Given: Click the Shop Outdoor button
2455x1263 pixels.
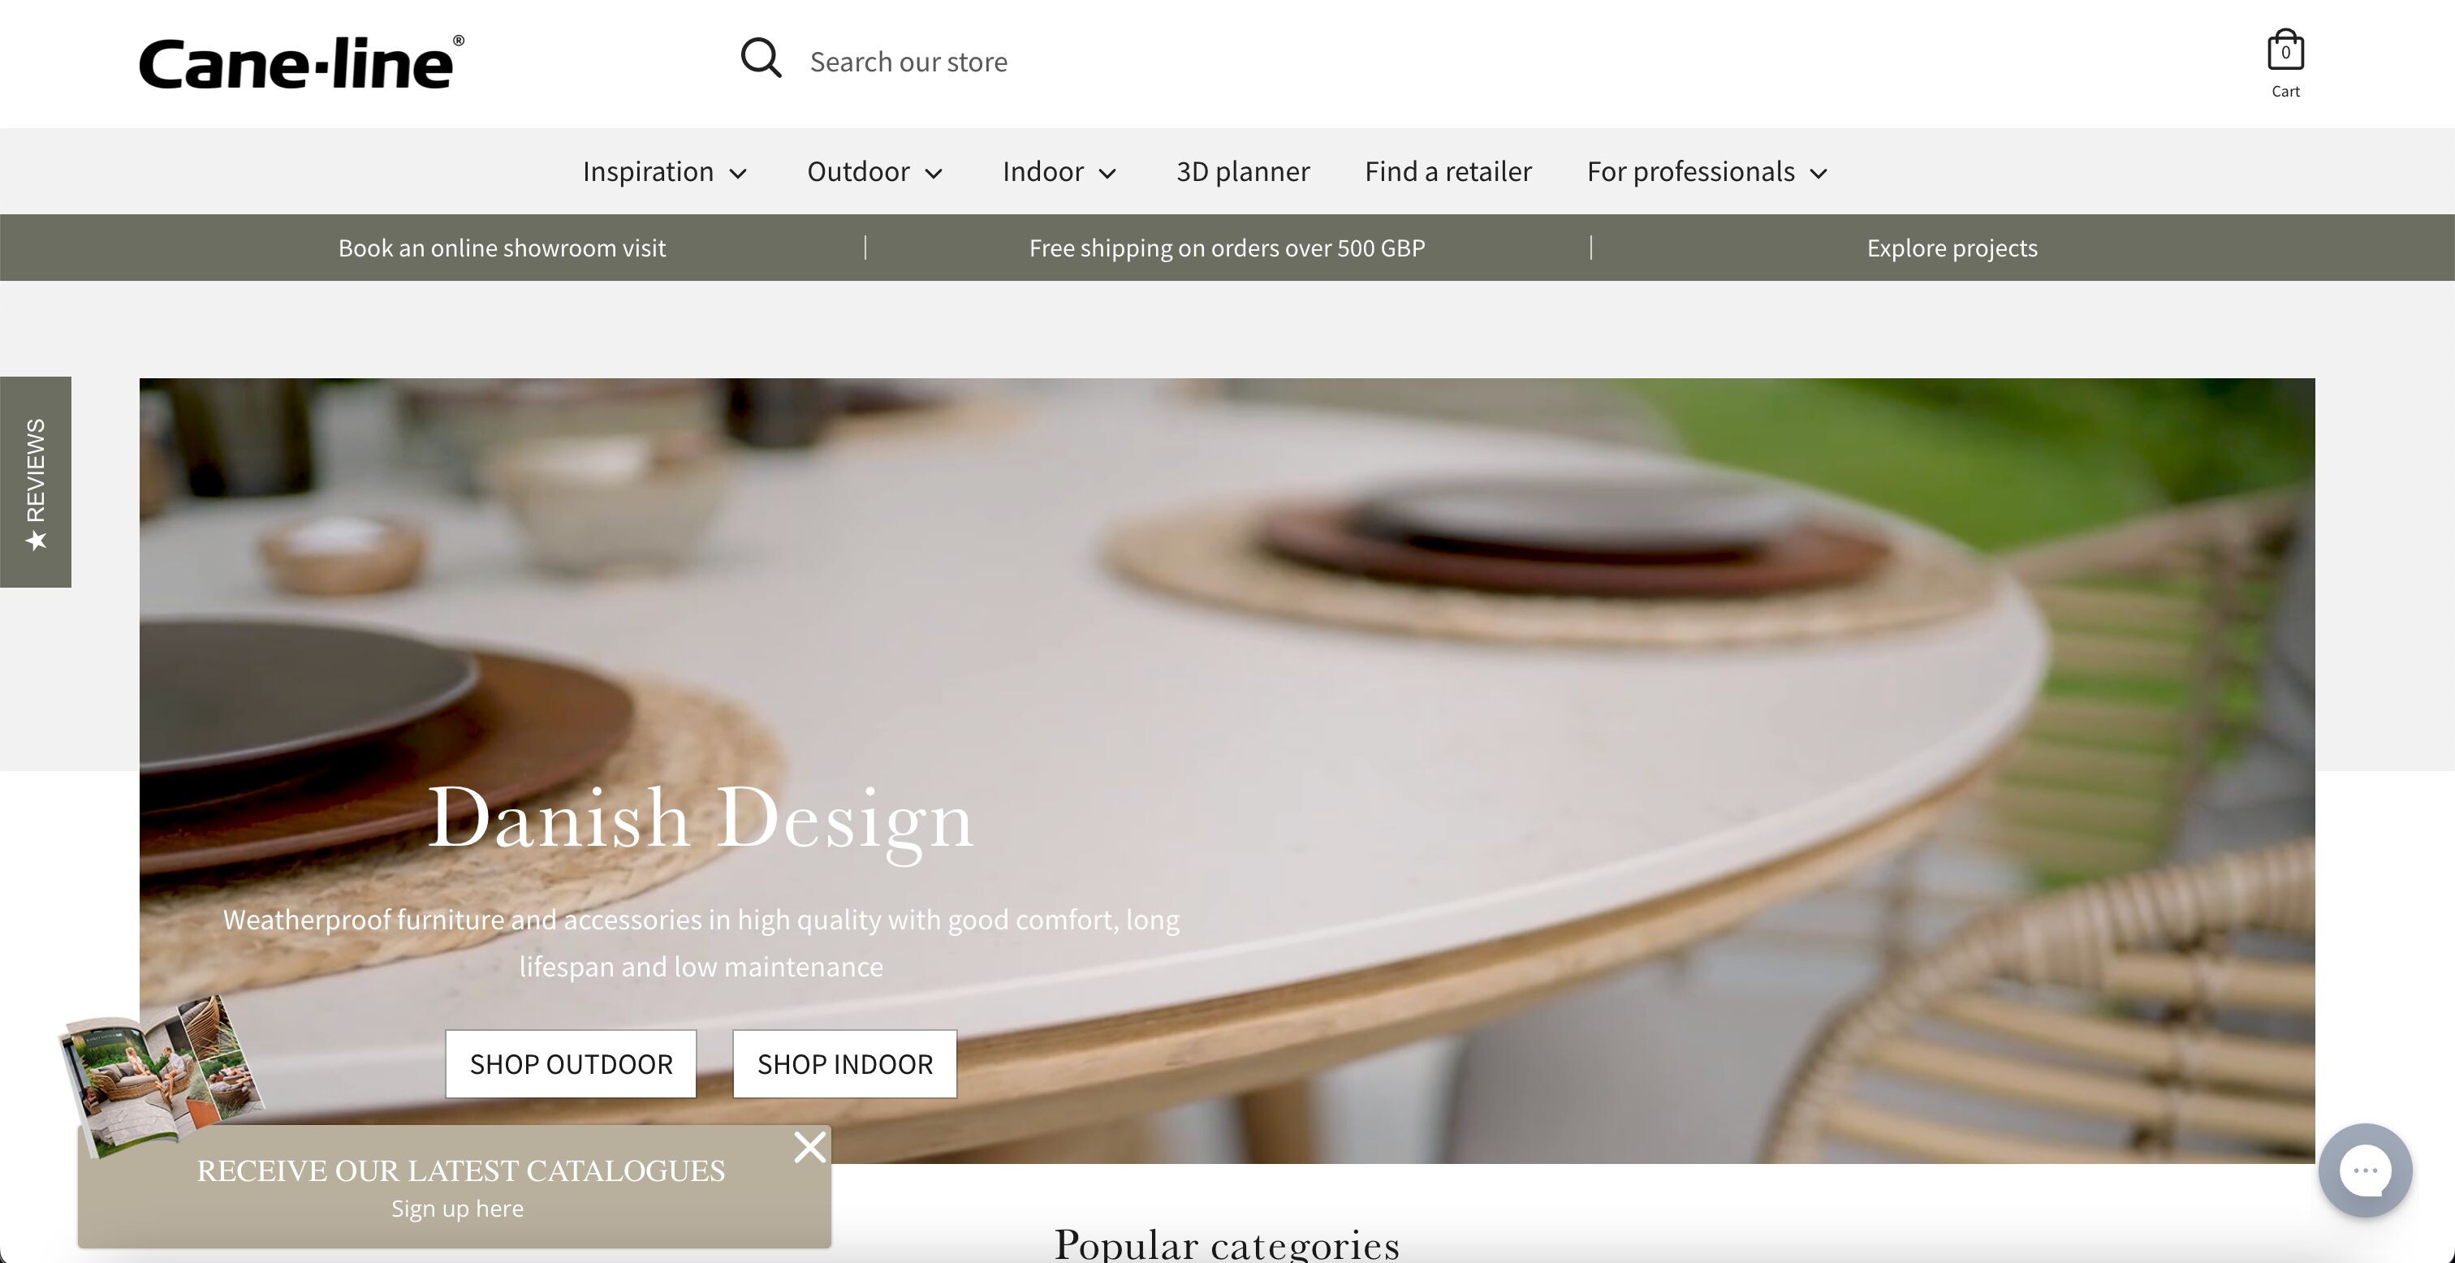Looking at the screenshot, I should (571, 1064).
